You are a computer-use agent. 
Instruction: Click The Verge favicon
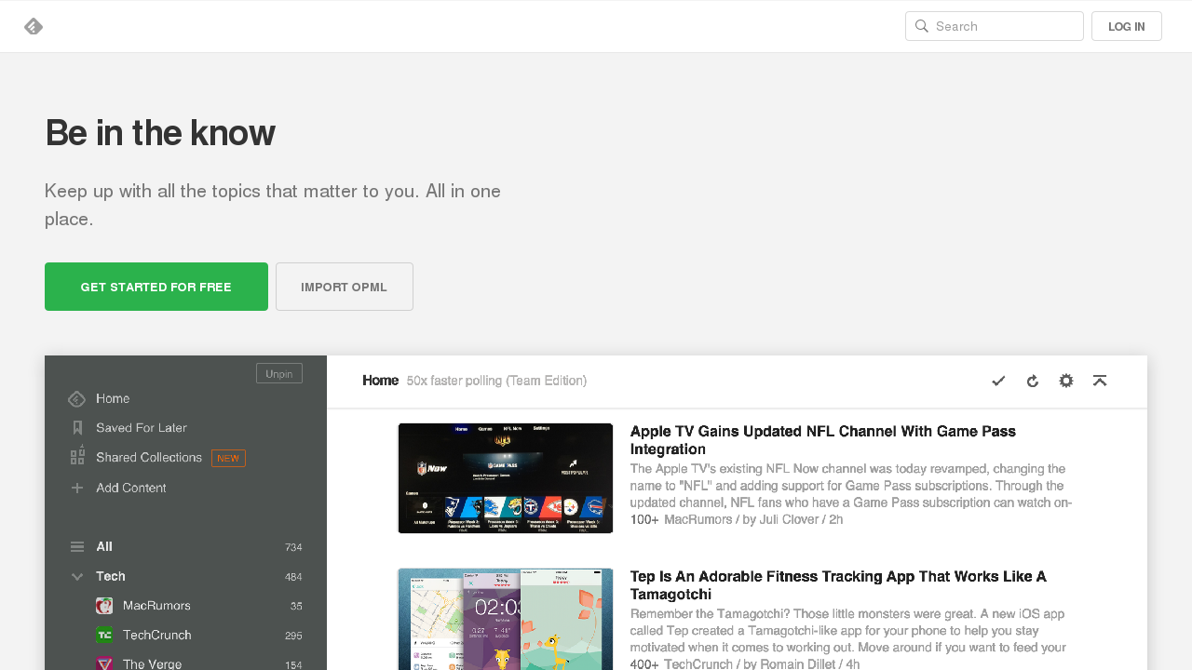click(x=104, y=663)
